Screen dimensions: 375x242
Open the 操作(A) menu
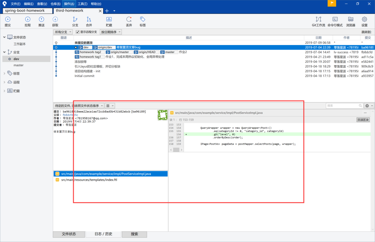point(69,4)
